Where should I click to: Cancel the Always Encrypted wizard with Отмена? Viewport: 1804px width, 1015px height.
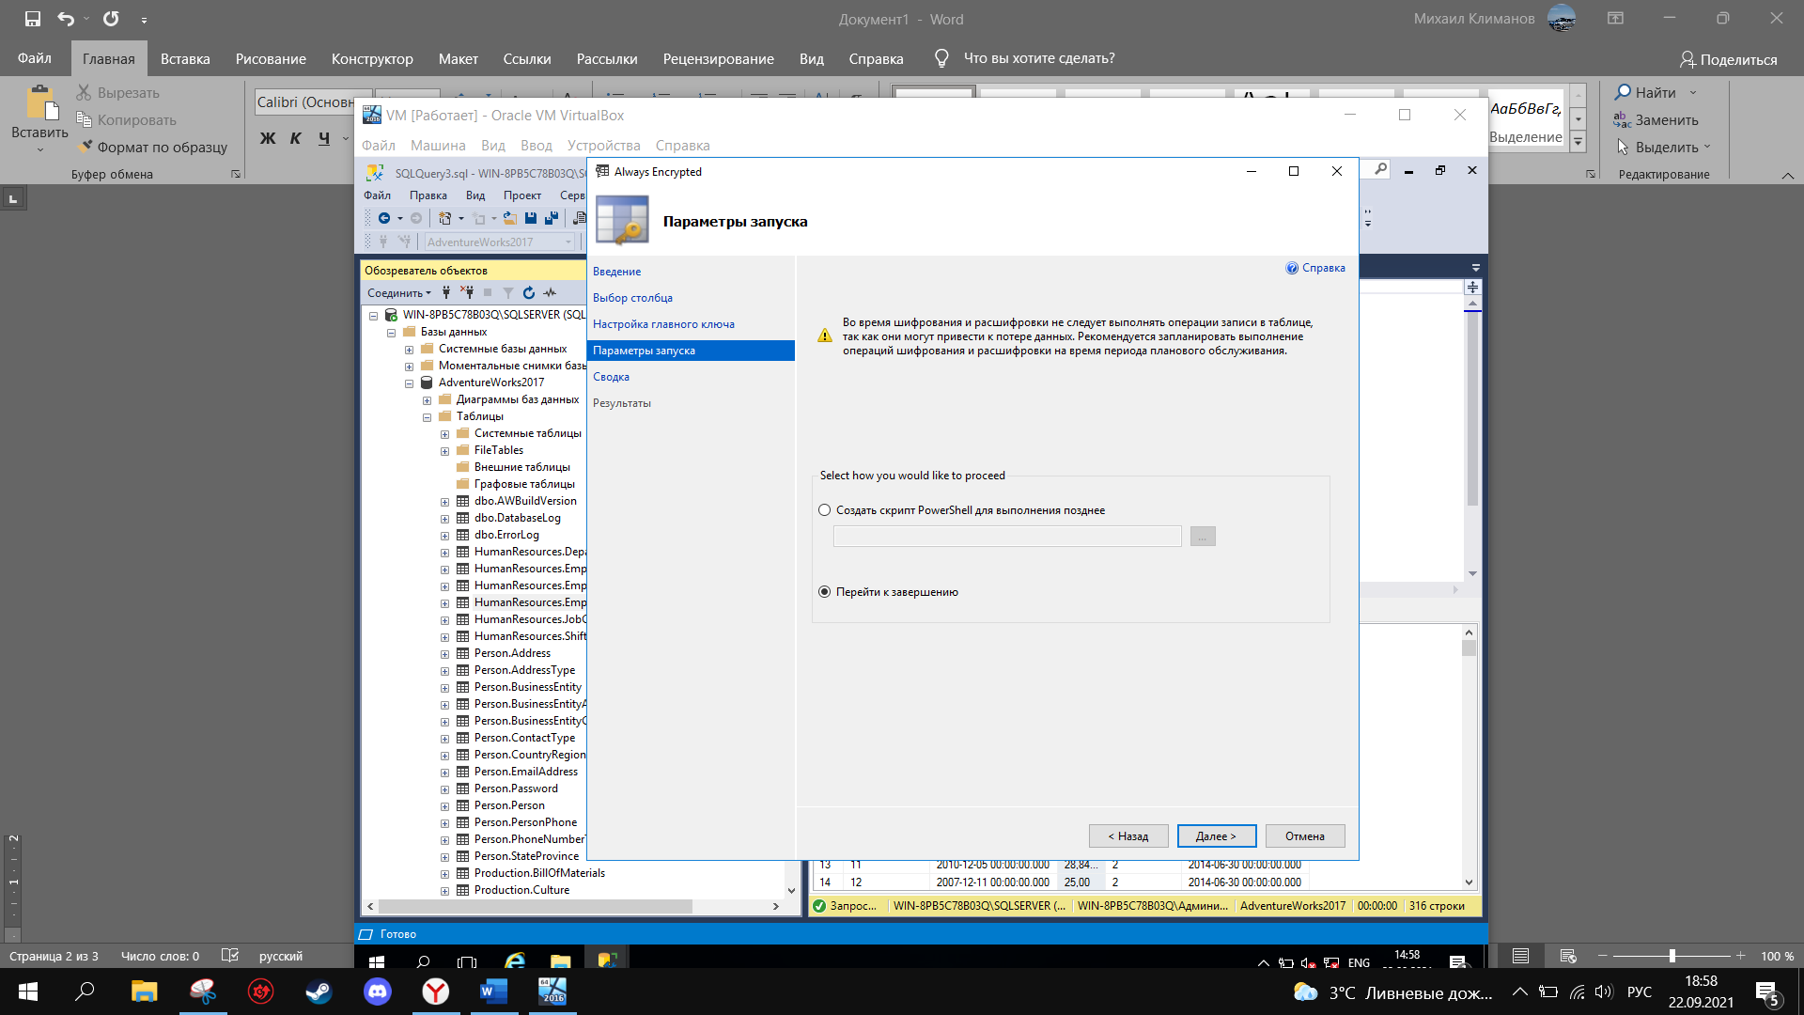[1305, 835]
